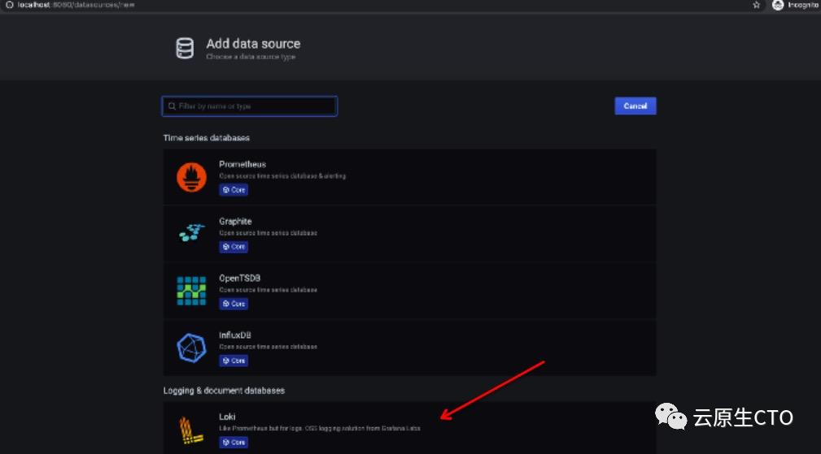
Task: Click the Core badge under Graphite
Action: coord(234,247)
